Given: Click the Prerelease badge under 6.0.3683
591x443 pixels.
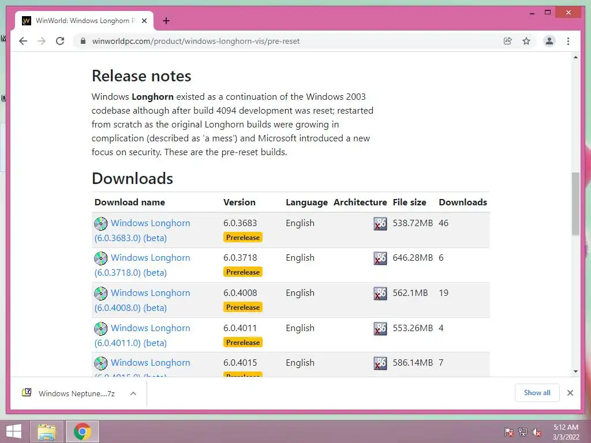Looking at the screenshot, I should [243, 237].
